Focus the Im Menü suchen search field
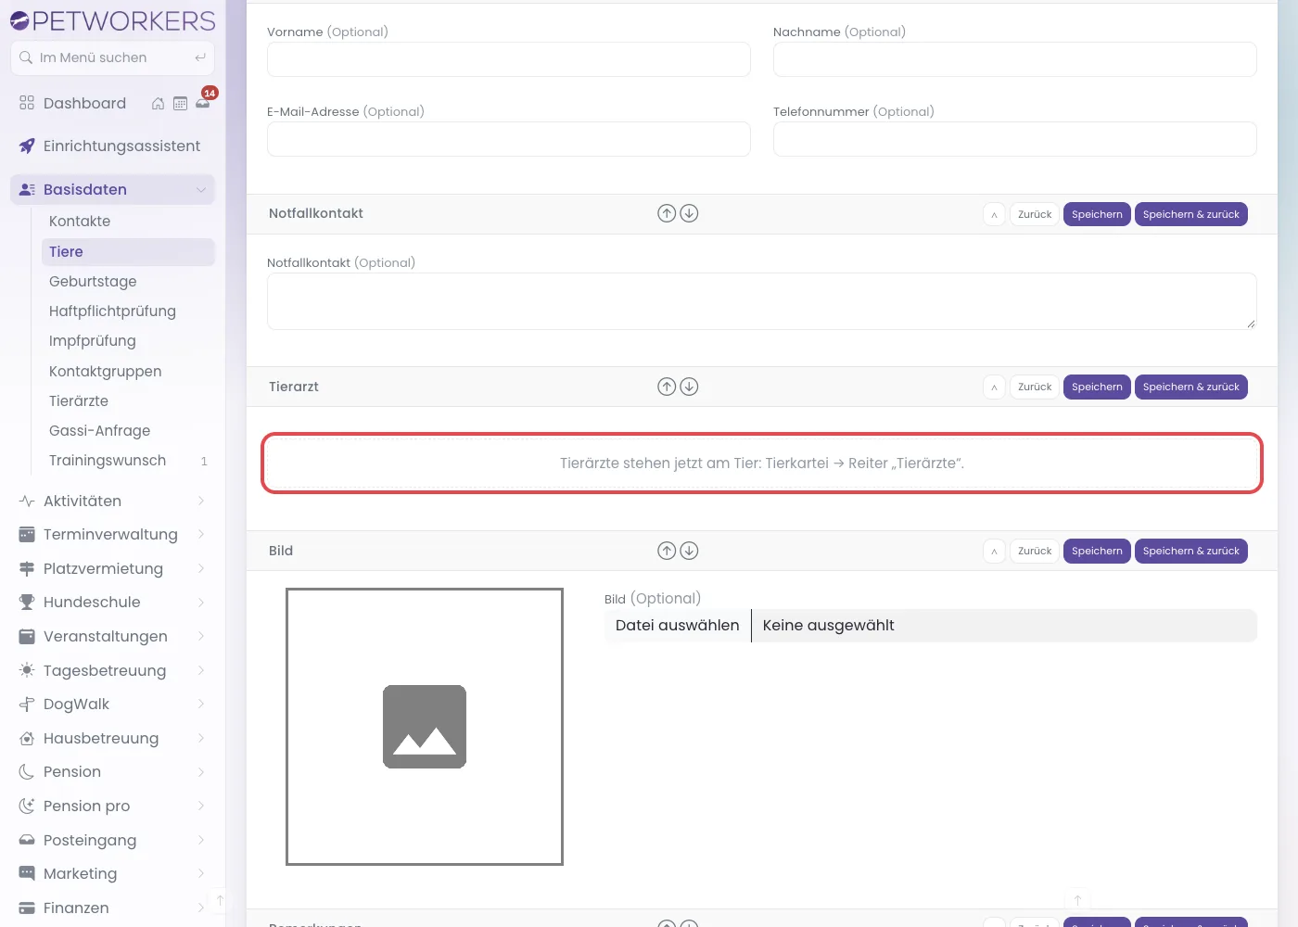This screenshot has width=1298, height=927. click(112, 57)
